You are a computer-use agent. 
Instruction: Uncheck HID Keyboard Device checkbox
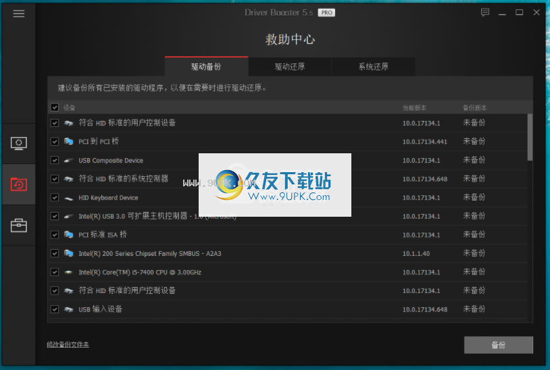[54, 197]
